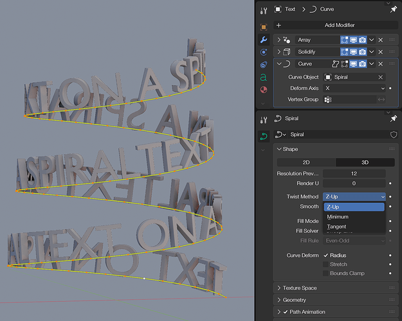
Task: Toggle Curve modifier render visibility
Action: tap(363, 64)
